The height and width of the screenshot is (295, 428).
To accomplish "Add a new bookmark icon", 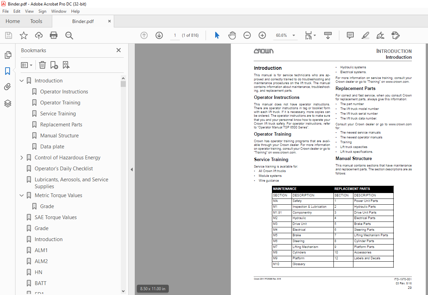I will pos(54,65).
